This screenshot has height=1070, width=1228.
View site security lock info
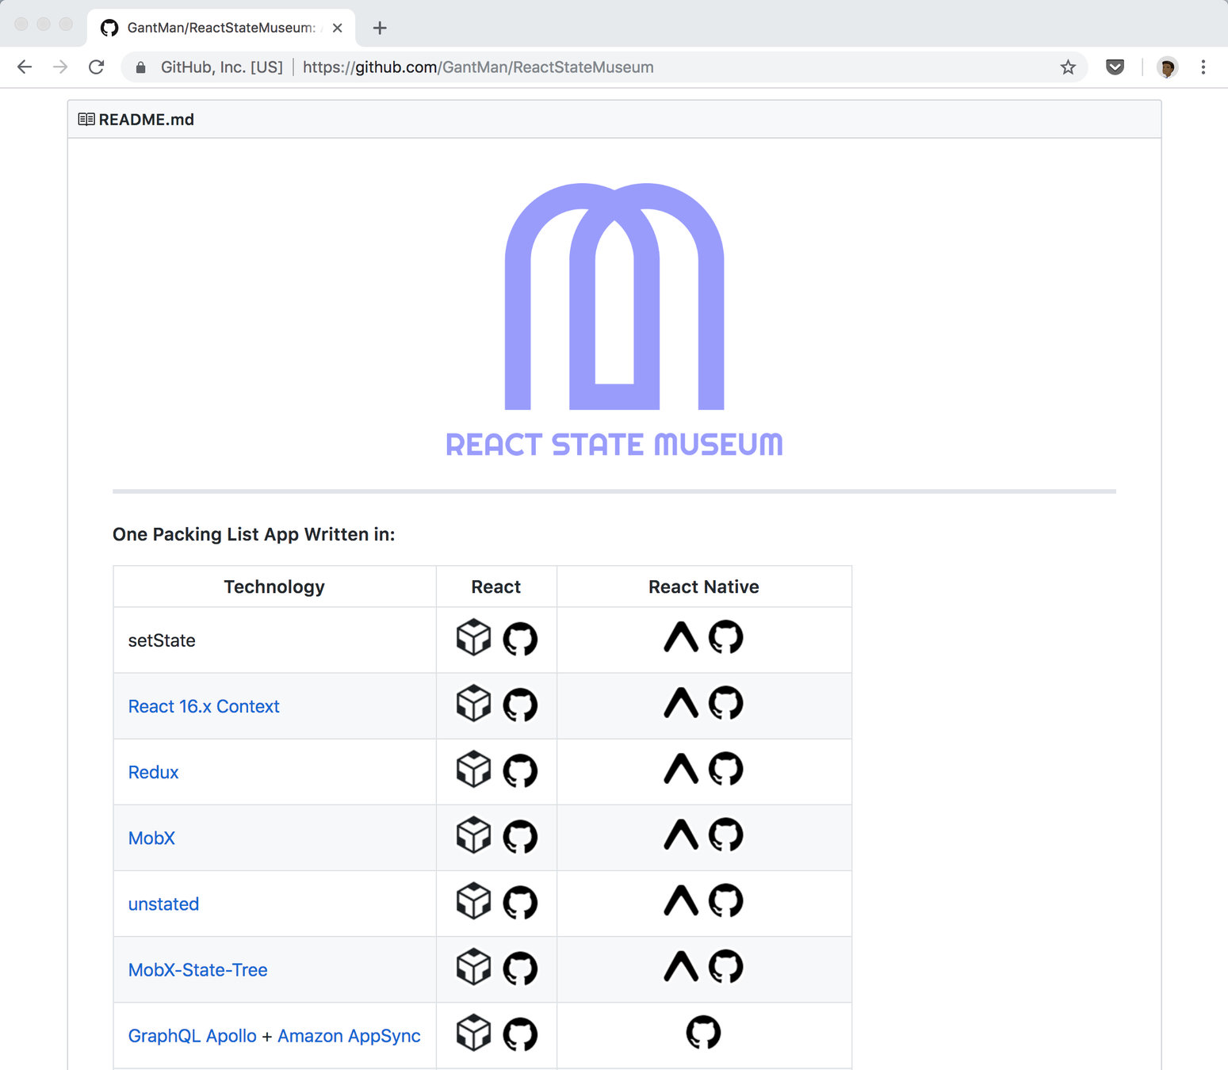(140, 67)
